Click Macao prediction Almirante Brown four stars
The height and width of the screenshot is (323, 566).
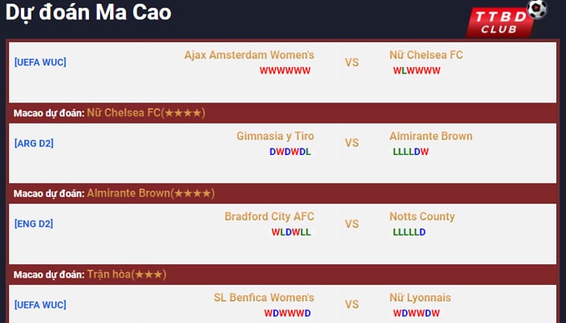(150, 193)
